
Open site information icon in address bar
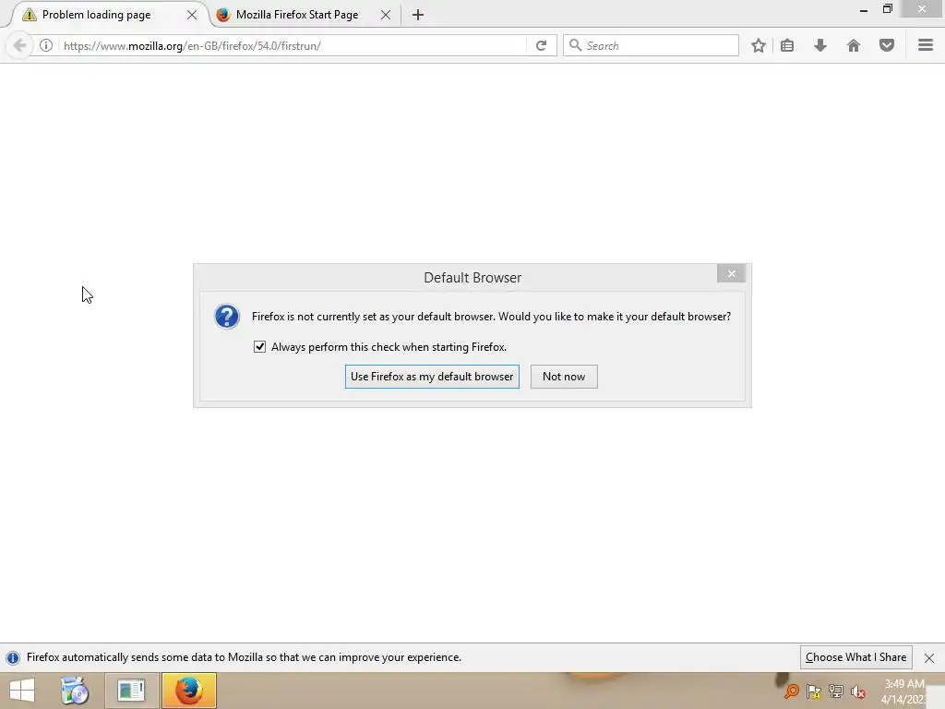click(46, 45)
